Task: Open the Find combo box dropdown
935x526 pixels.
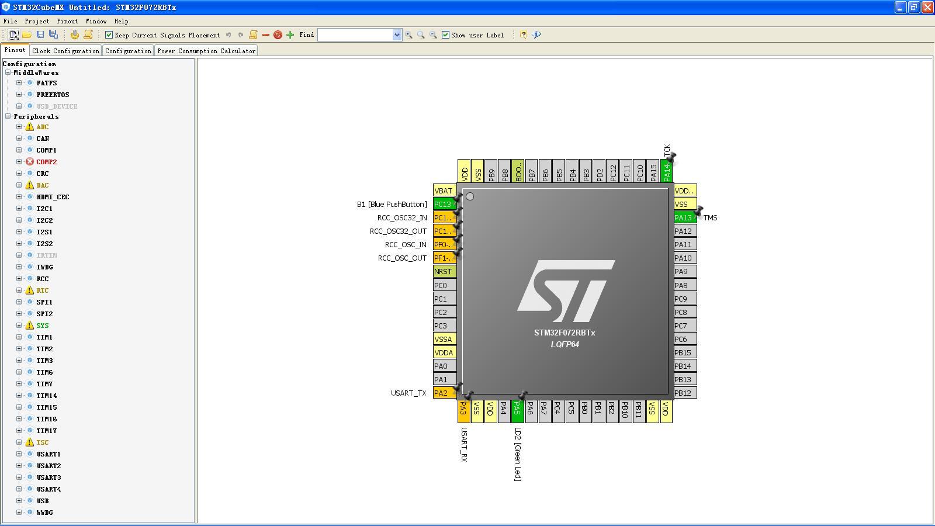Action: tap(397, 35)
